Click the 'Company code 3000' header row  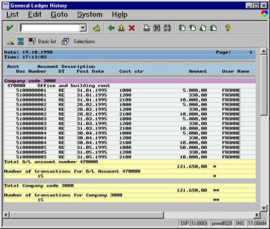click(x=130, y=81)
